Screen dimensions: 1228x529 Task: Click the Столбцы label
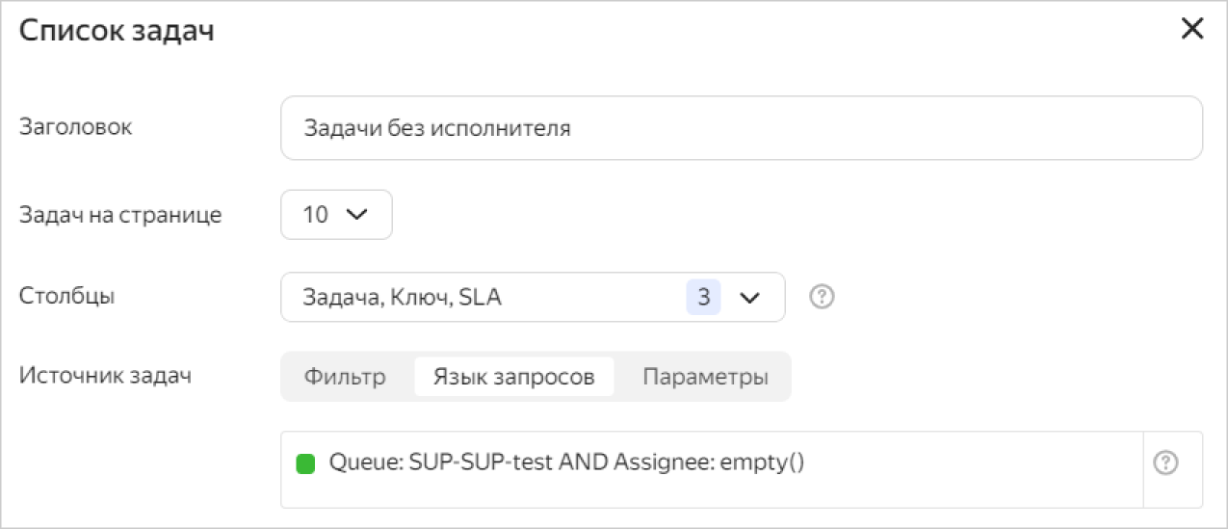click(x=67, y=296)
